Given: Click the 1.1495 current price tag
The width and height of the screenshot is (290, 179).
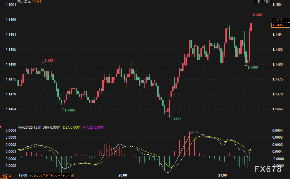Looking at the screenshot, I should [x=281, y=25].
